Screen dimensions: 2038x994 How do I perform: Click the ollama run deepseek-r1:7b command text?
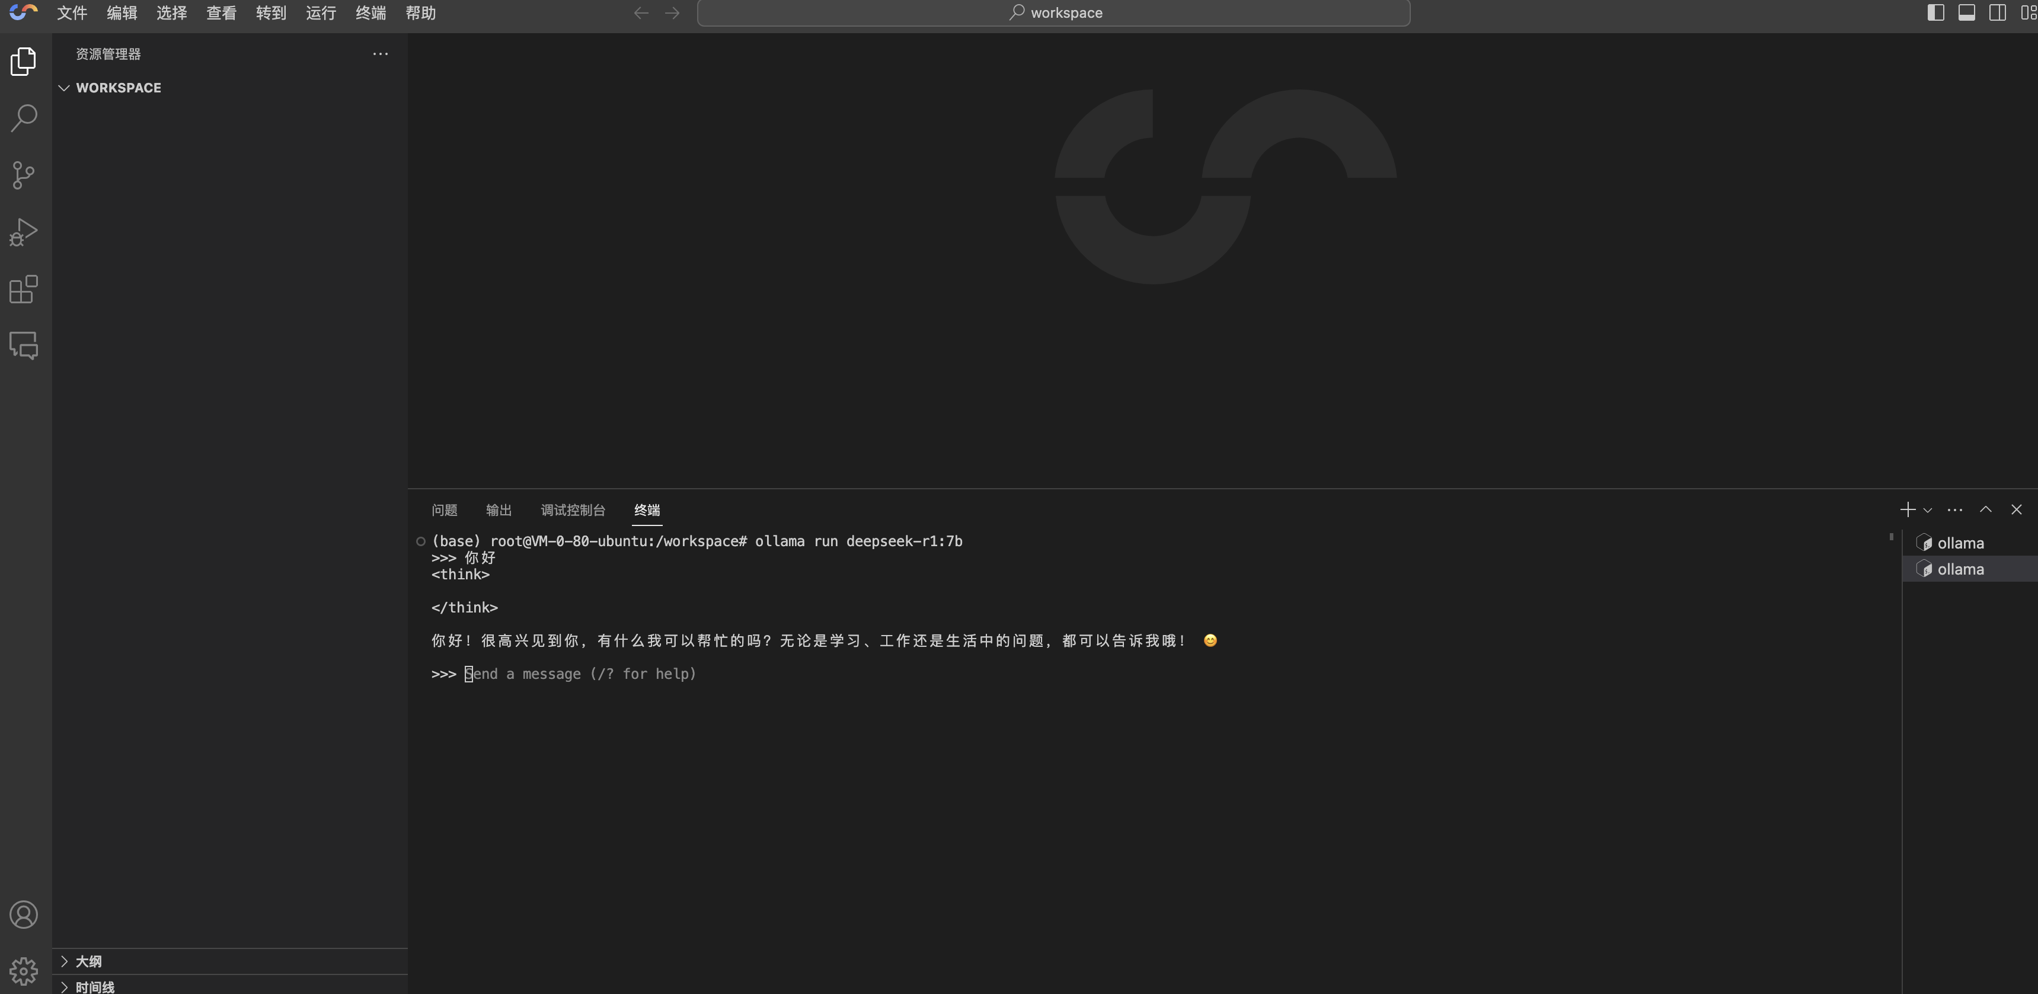tap(858, 541)
